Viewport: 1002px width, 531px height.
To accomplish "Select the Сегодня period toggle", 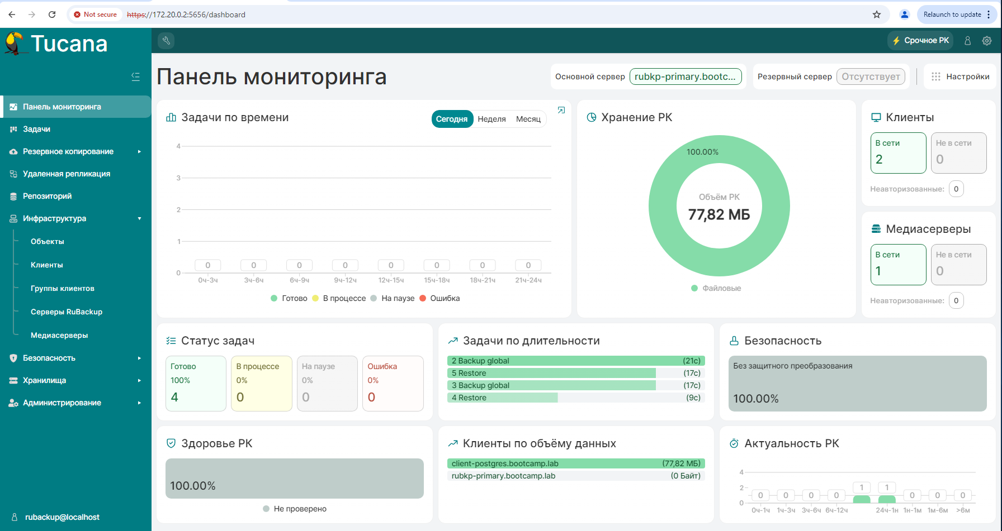I will (x=452, y=119).
